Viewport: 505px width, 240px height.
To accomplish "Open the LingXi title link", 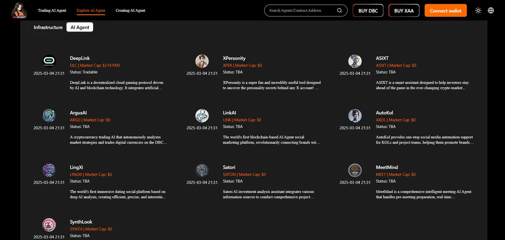I will coord(77,167).
